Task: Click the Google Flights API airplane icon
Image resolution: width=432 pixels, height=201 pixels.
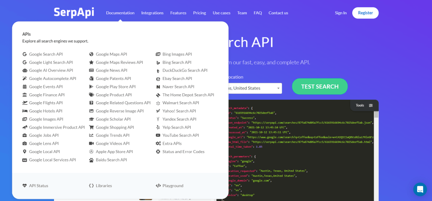Action: click(25, 103)
